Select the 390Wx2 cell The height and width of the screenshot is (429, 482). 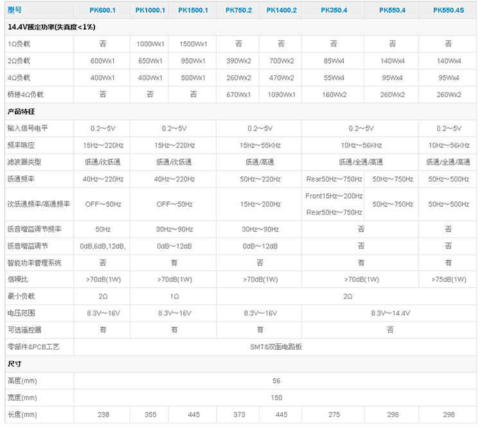coord(238,61)
